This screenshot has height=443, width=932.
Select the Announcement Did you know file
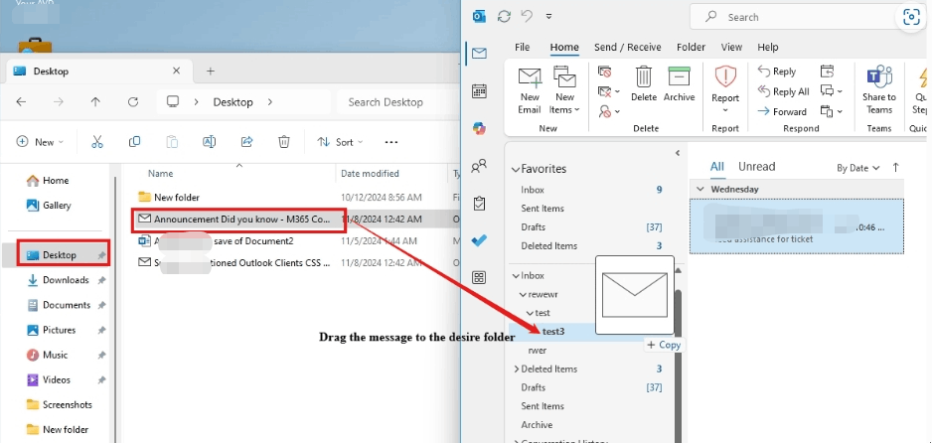[241, 220]
